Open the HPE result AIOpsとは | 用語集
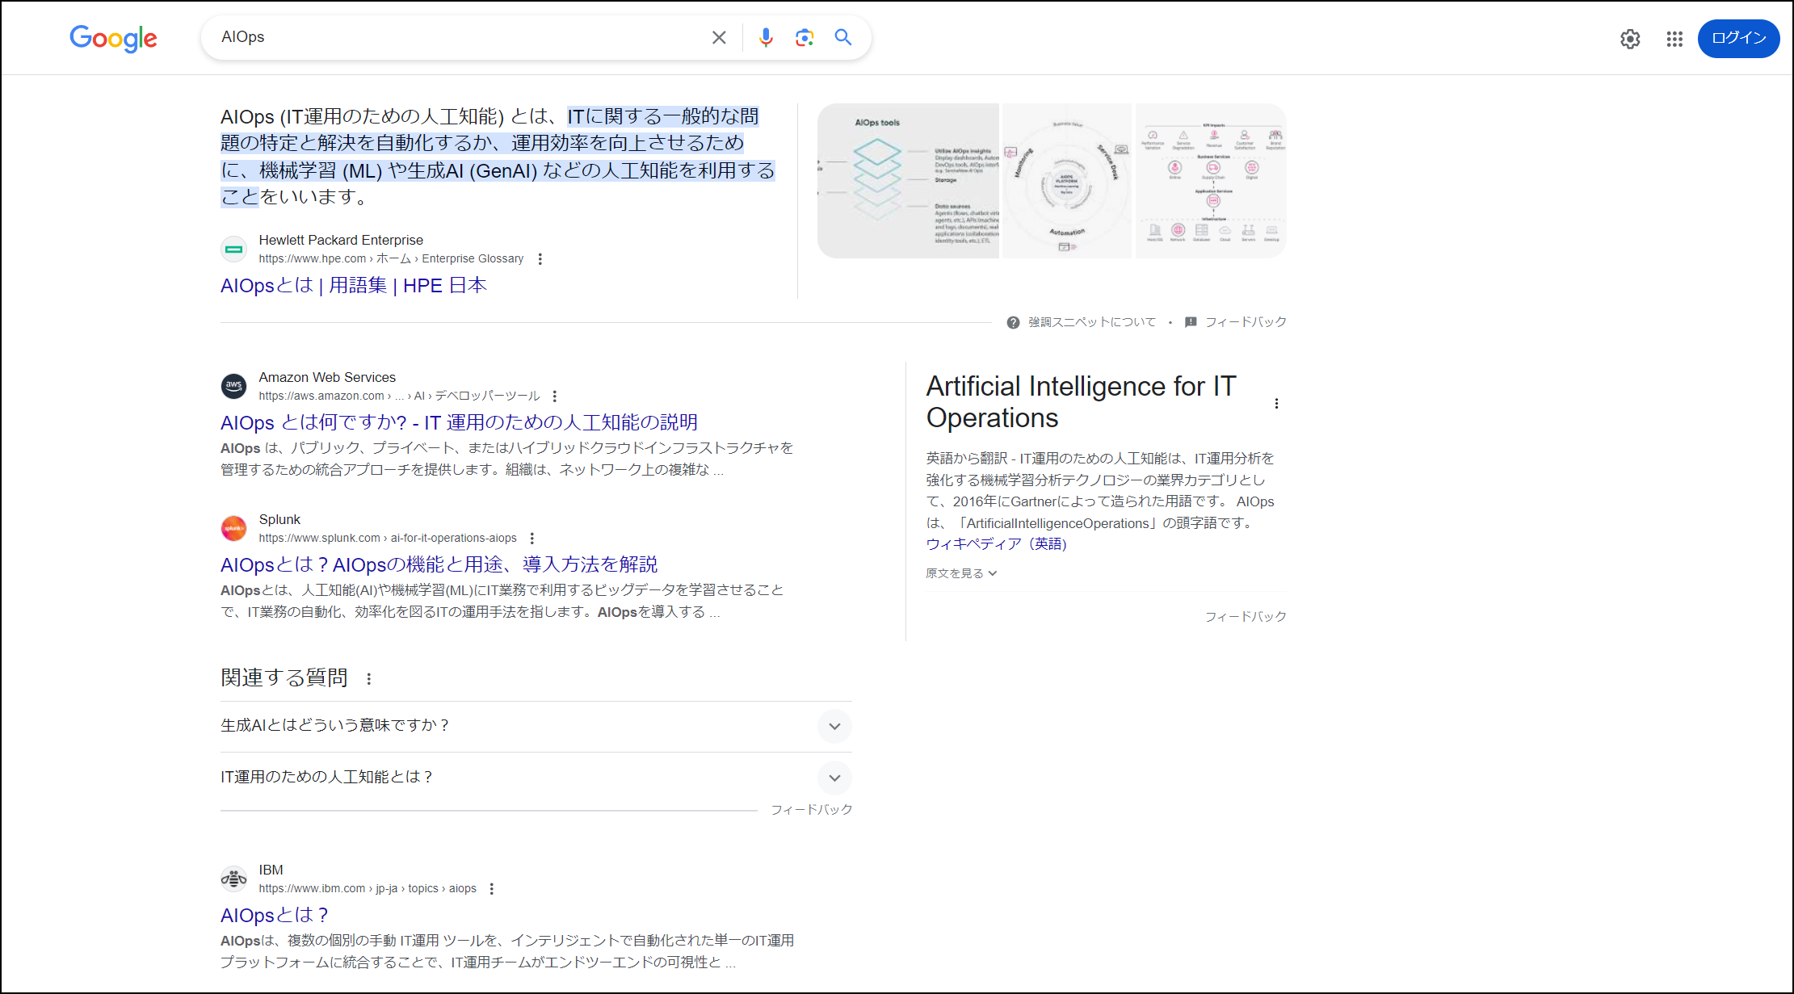The image size is (1794, 994). click(353, 284)
